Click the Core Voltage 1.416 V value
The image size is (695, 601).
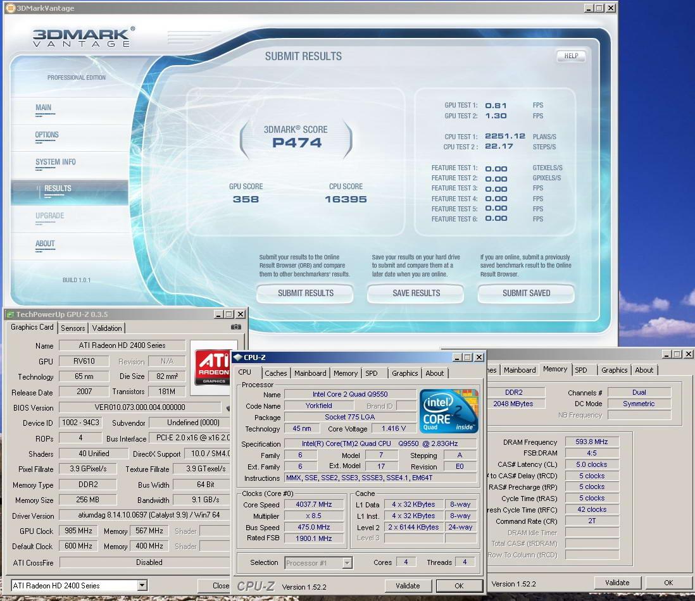click(x=394, y=429)
